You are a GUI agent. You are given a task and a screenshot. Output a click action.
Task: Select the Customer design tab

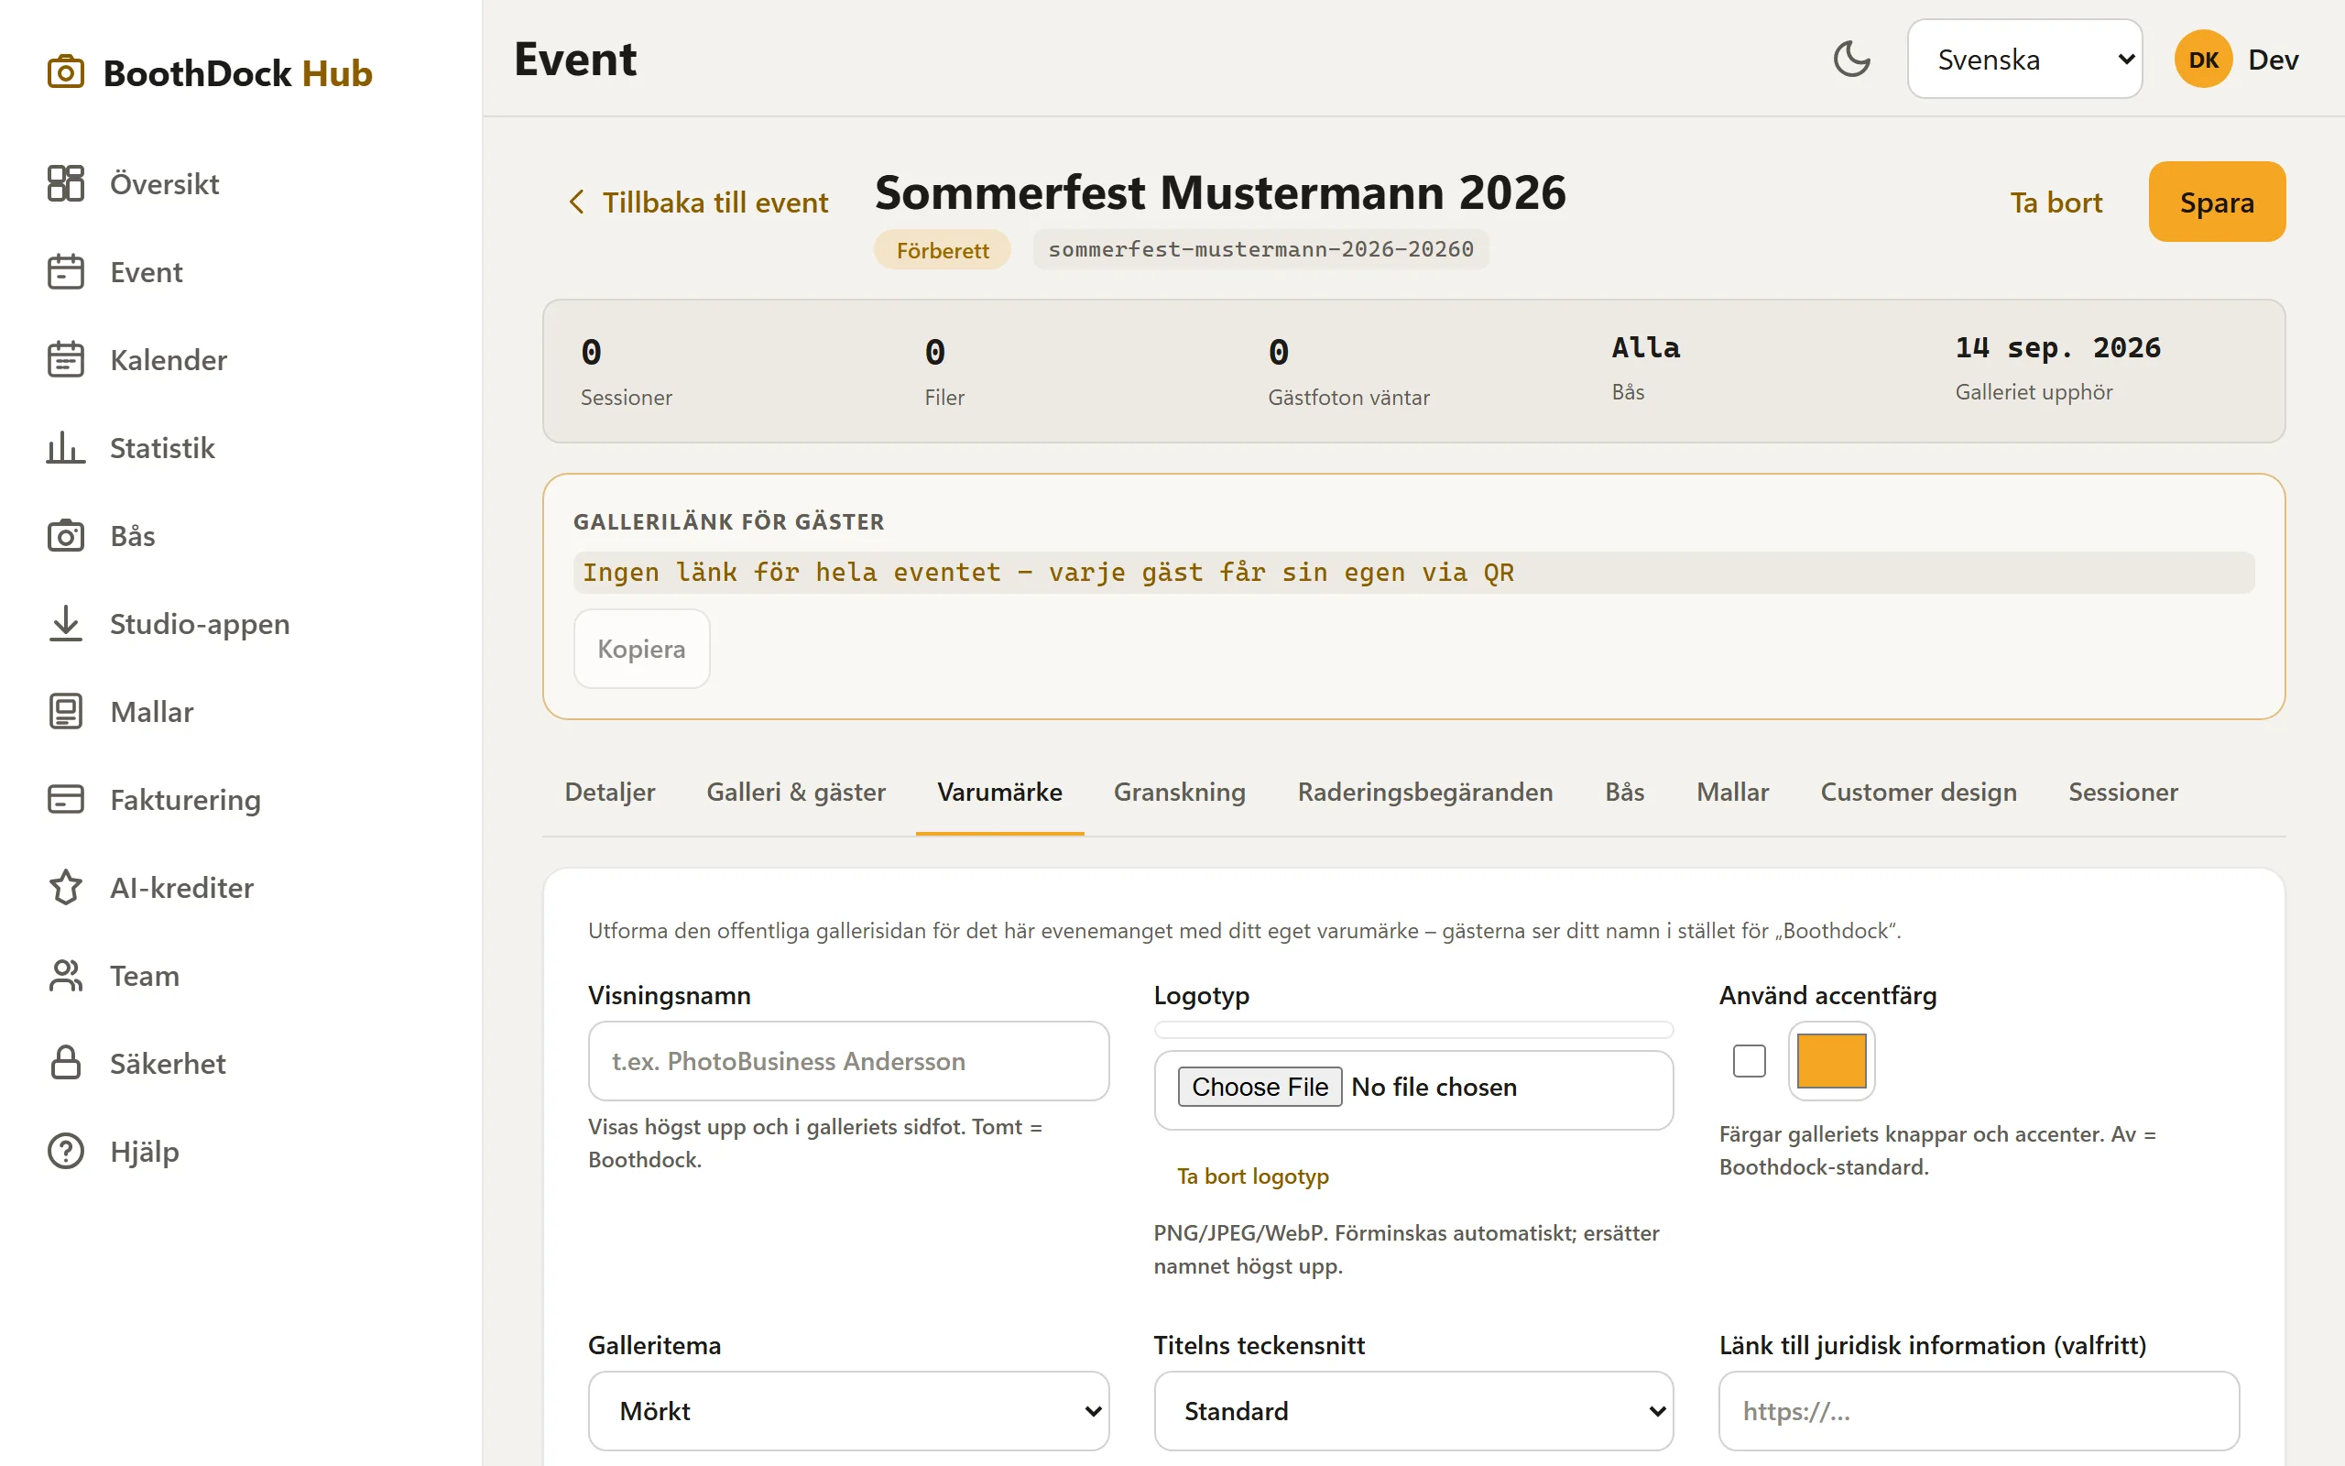[1917, 793]
